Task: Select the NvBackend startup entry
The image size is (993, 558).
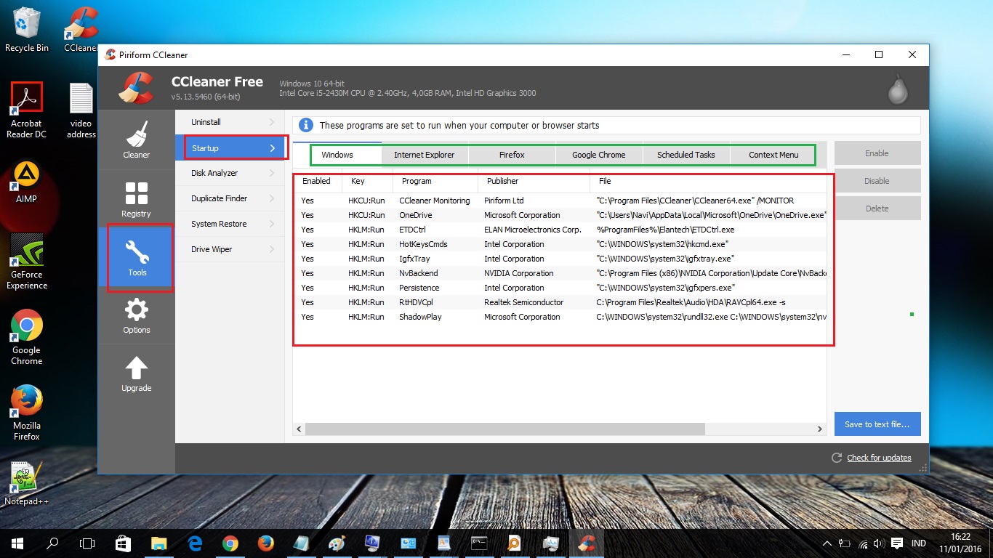Action: [x=560, y=273]
